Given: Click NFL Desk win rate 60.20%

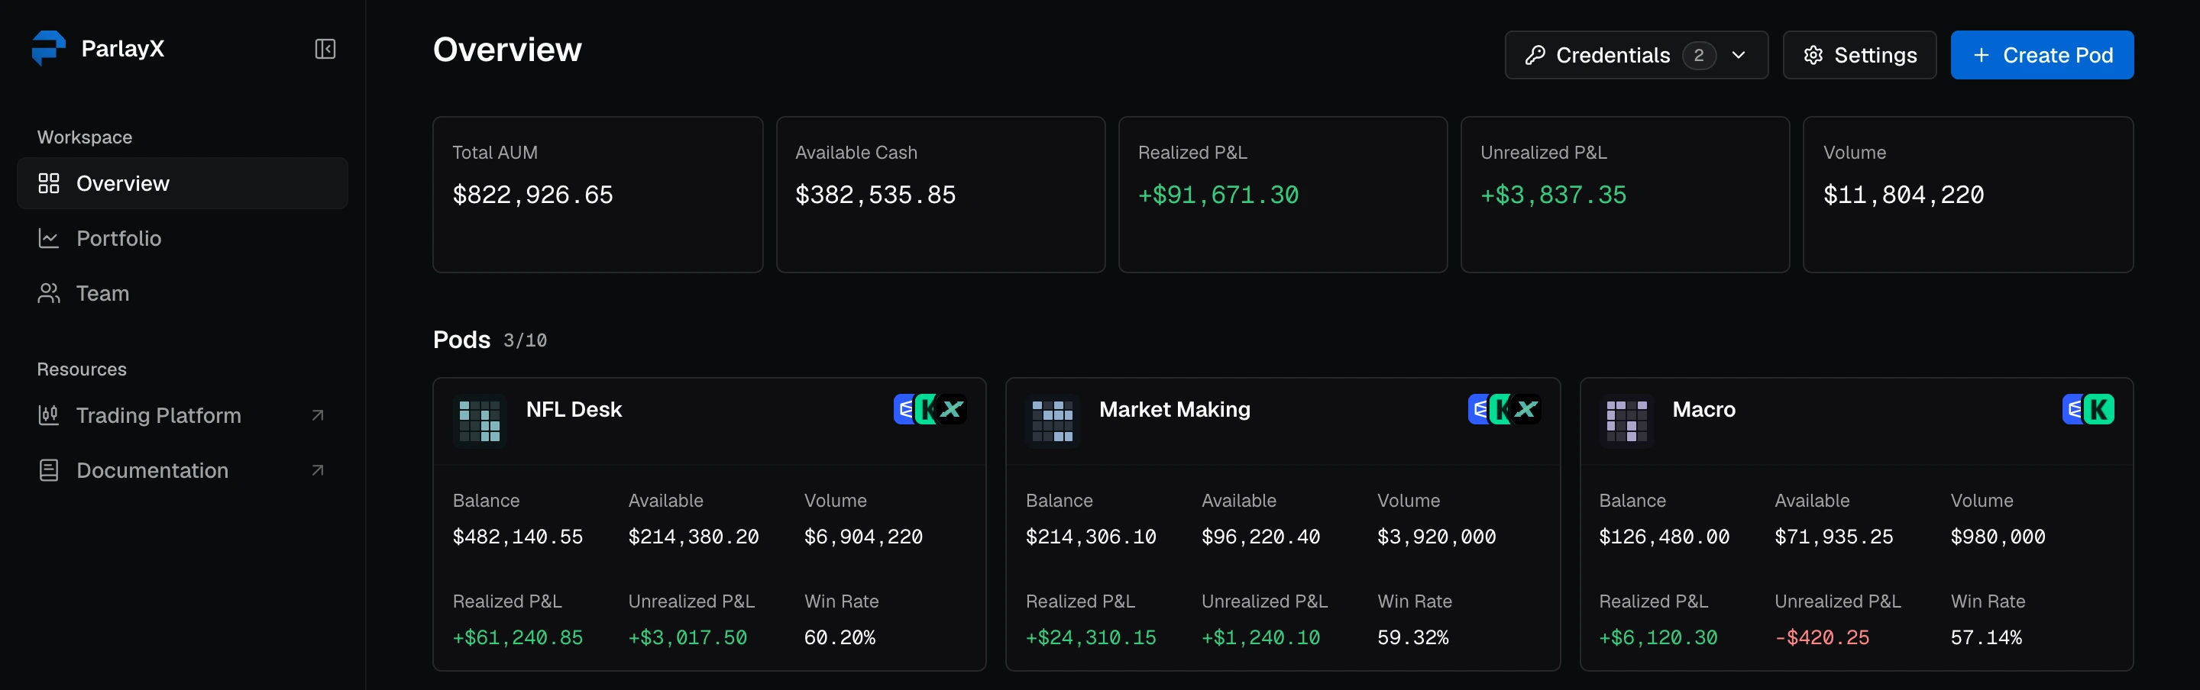Looking at the screenshot, I should [840, 638].
